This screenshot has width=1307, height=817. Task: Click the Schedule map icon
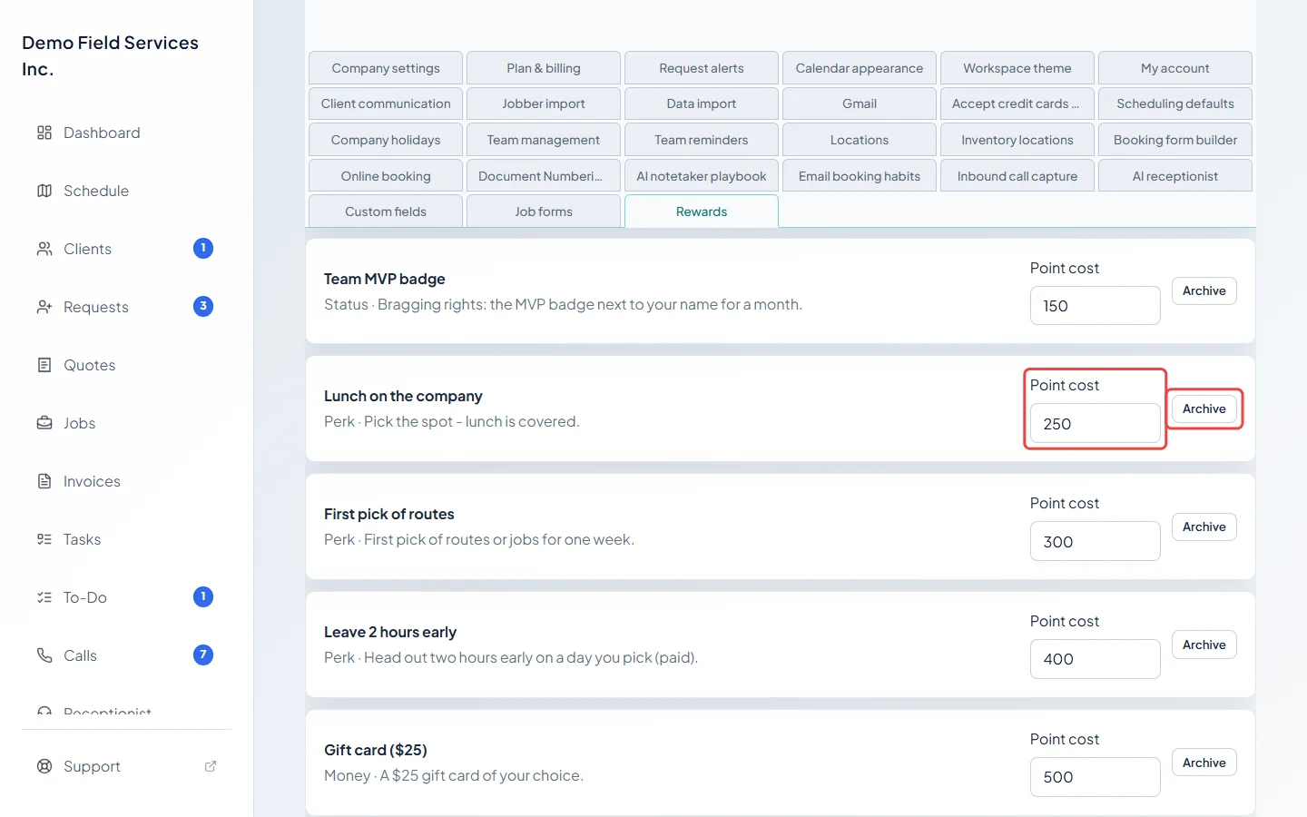pos(44,191)
